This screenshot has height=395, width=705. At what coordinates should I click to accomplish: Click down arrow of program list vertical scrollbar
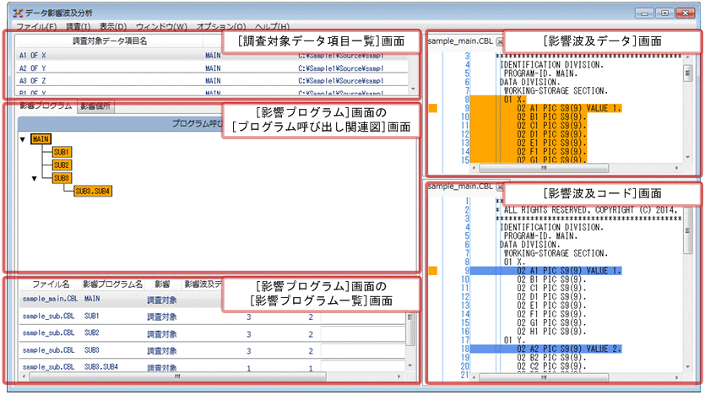click(409, 365)
